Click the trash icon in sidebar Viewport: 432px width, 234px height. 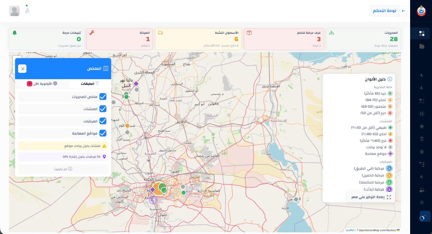click(x=422, y=139)
